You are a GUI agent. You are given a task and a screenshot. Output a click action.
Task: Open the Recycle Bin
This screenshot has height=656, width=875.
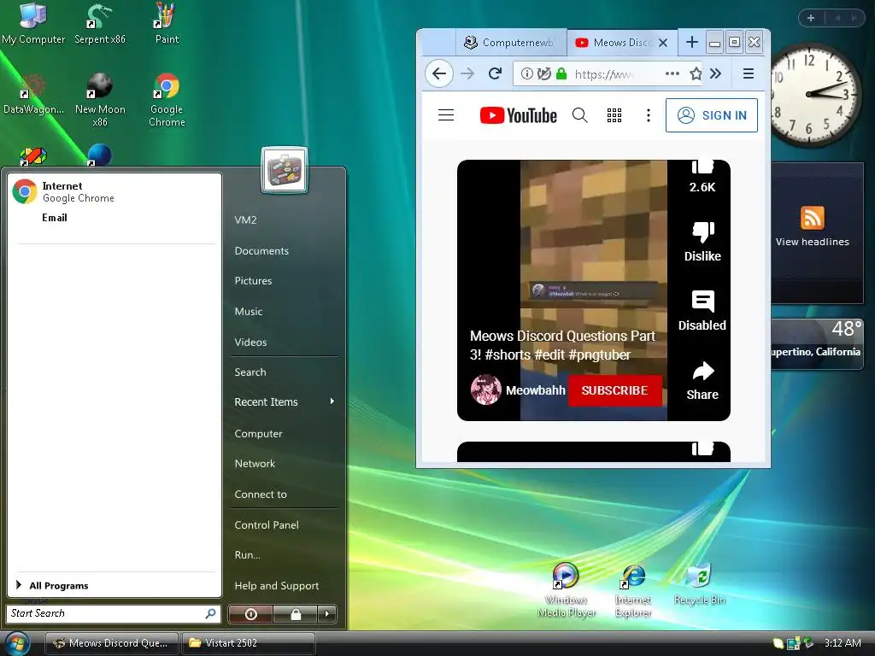tap(700, 584)
